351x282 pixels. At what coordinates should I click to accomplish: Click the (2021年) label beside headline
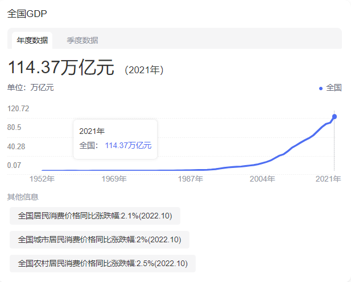144,70
